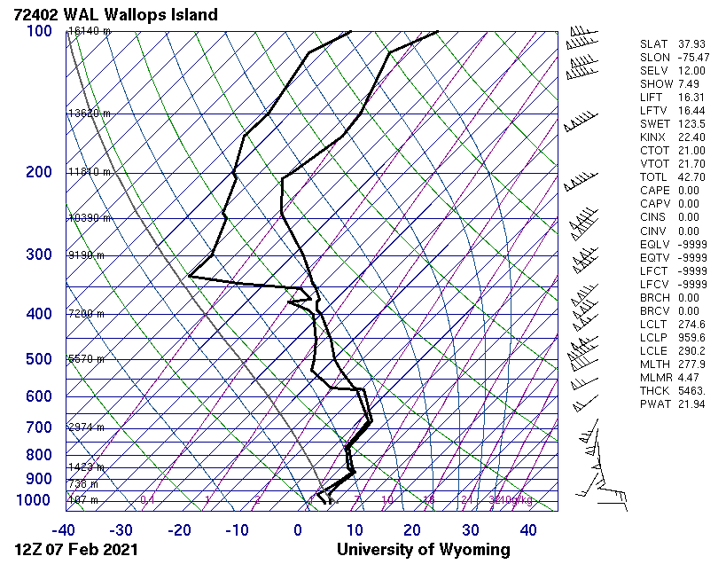Select the 600 pressure level label

(x=39, y=396)
